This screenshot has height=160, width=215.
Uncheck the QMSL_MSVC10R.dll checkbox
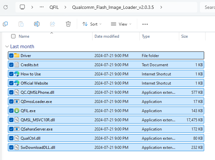(11, 120)
